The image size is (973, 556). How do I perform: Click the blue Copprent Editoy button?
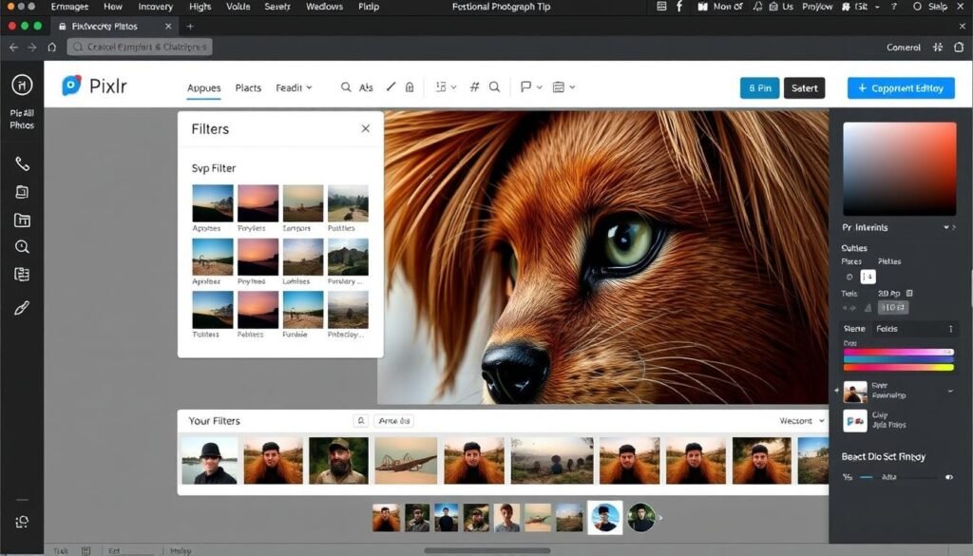[900, 87]
